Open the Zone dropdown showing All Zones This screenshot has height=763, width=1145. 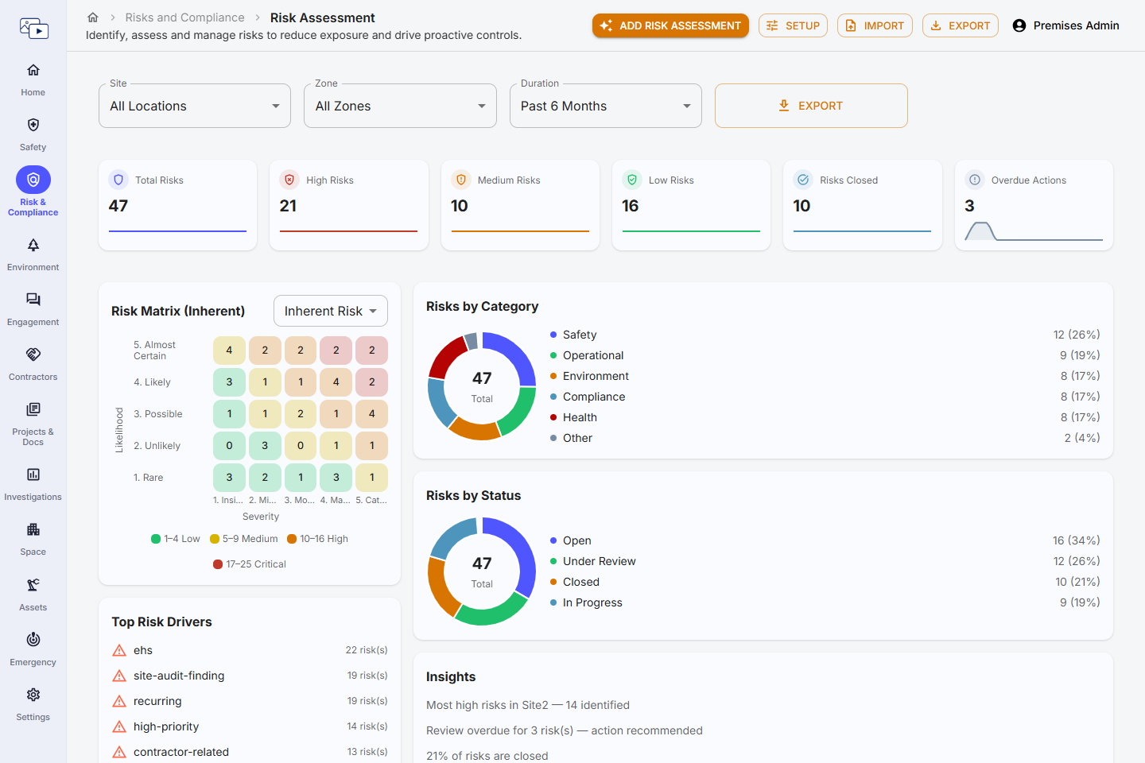coord(400,106)
